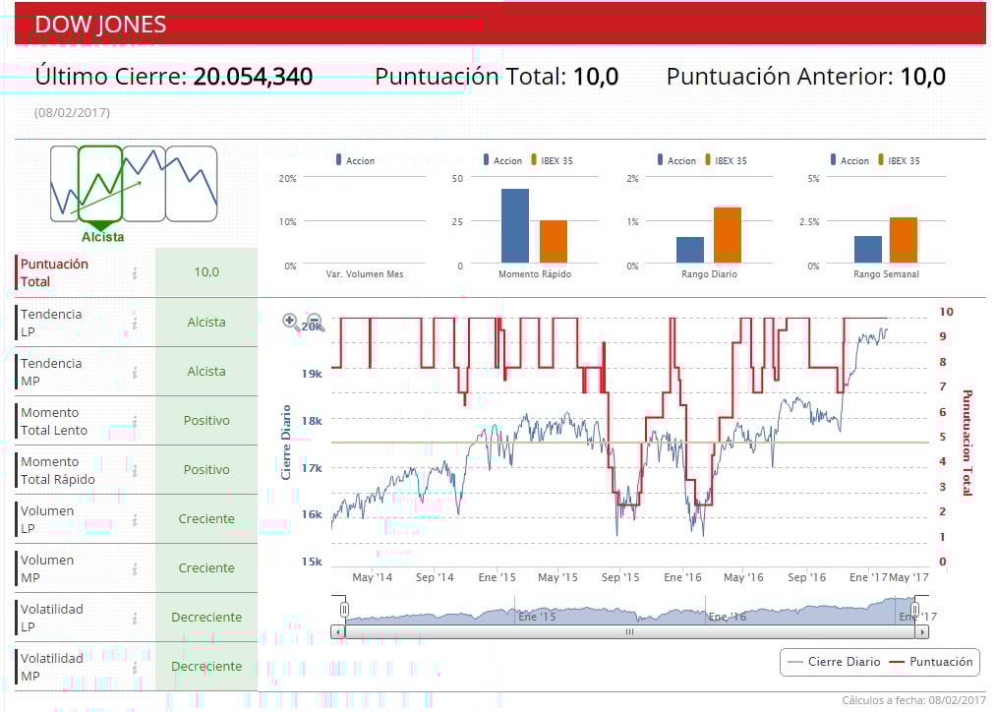
Task: Click the blue Accion bar in Rango Diario
Action: click(x=690, y=250)
